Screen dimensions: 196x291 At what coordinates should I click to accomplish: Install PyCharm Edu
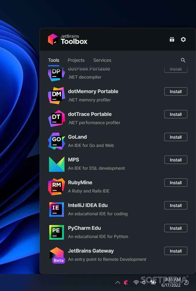pyautogui.click(x=176, y=228)
